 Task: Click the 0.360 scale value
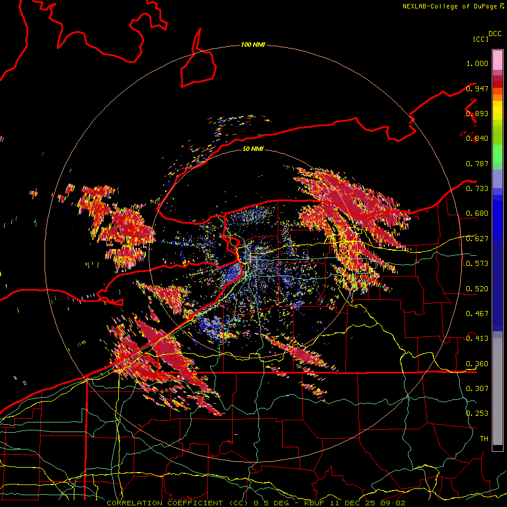click(x=477, y=363)
